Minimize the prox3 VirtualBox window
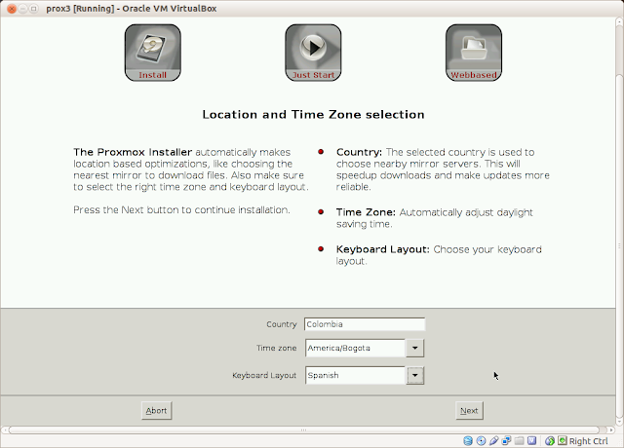 click(23, 9)
